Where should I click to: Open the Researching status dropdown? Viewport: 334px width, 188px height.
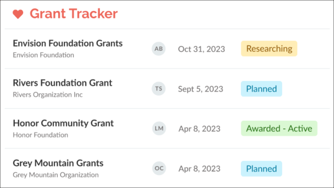coord(269,48)
